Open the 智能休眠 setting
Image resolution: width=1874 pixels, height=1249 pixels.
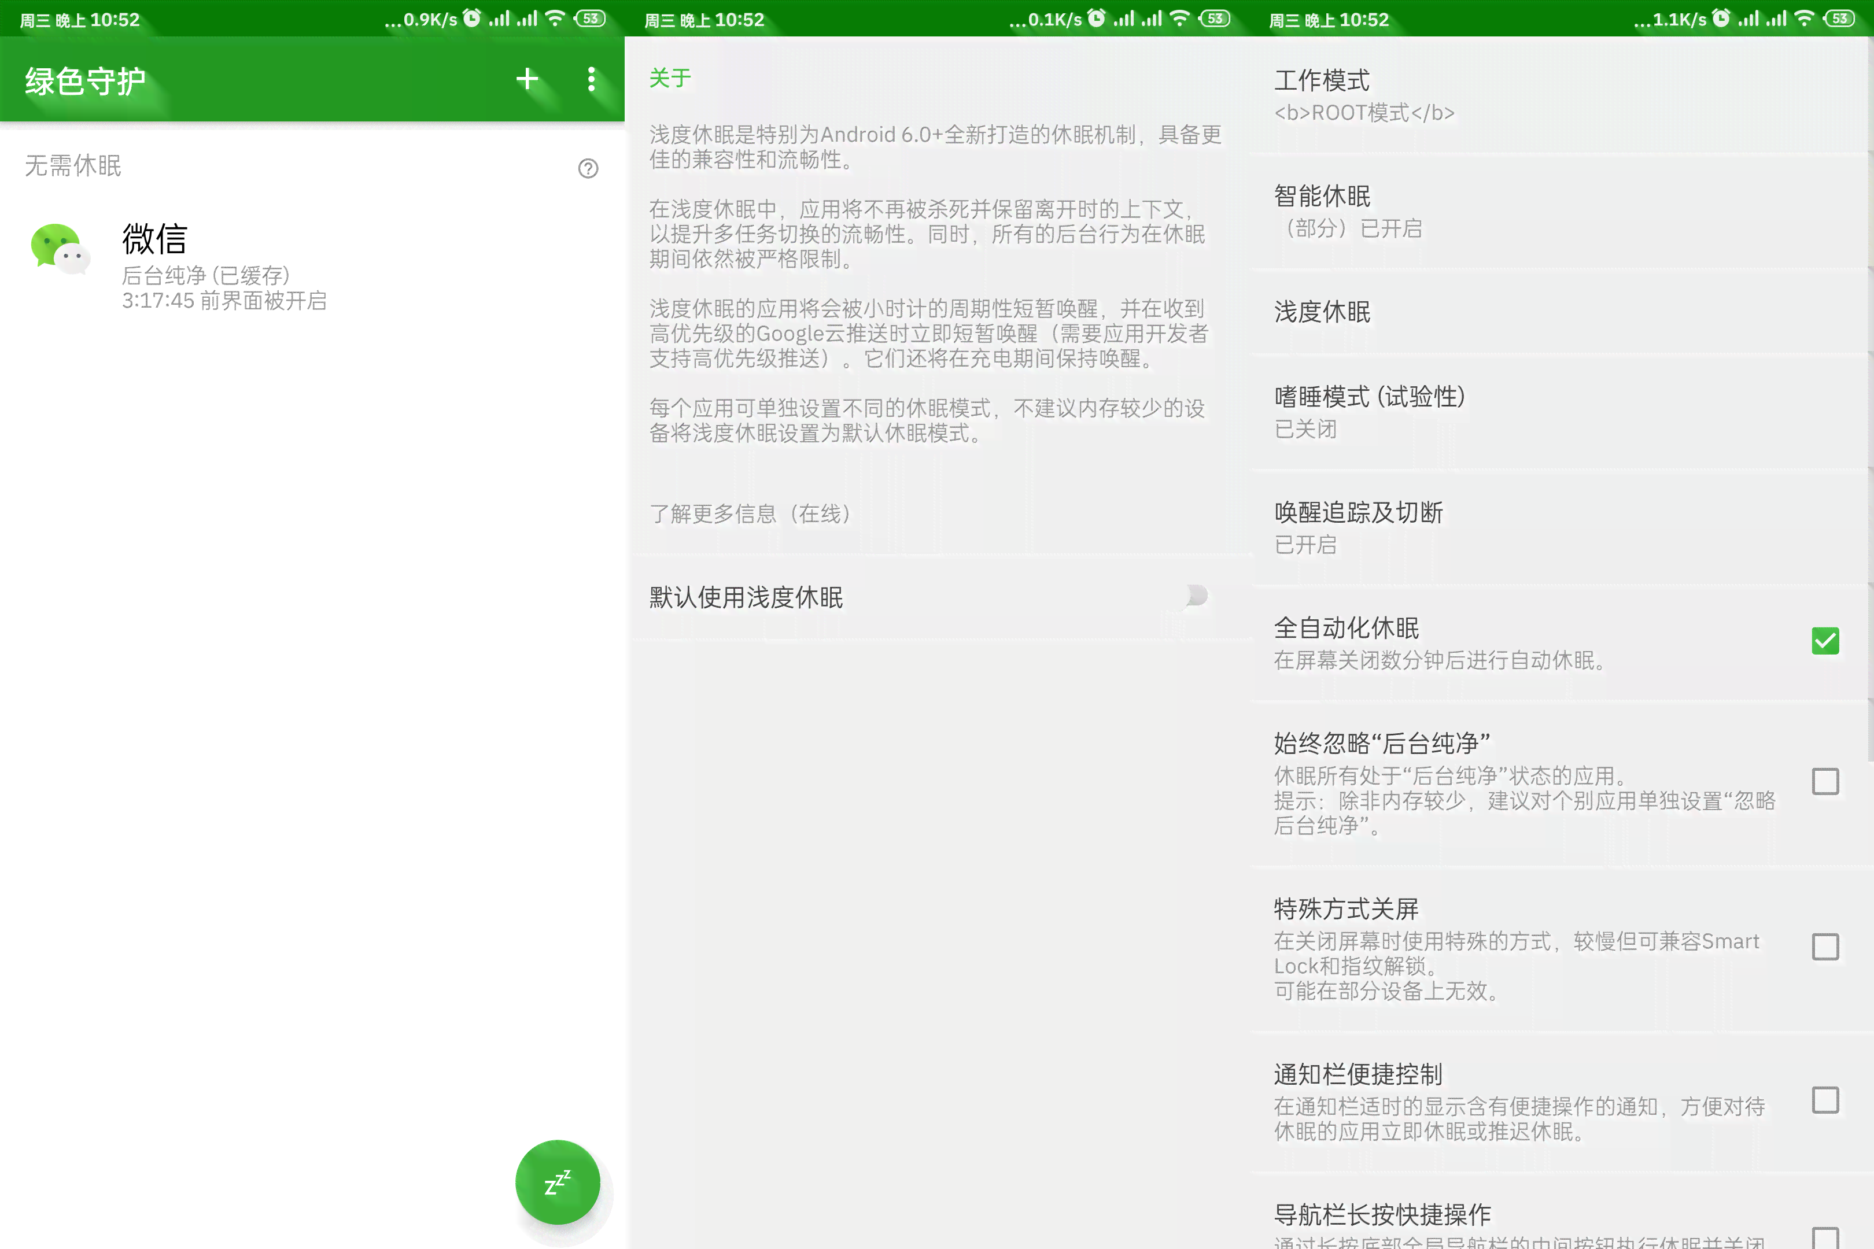pyautogui.click(x=1562, y=211)
